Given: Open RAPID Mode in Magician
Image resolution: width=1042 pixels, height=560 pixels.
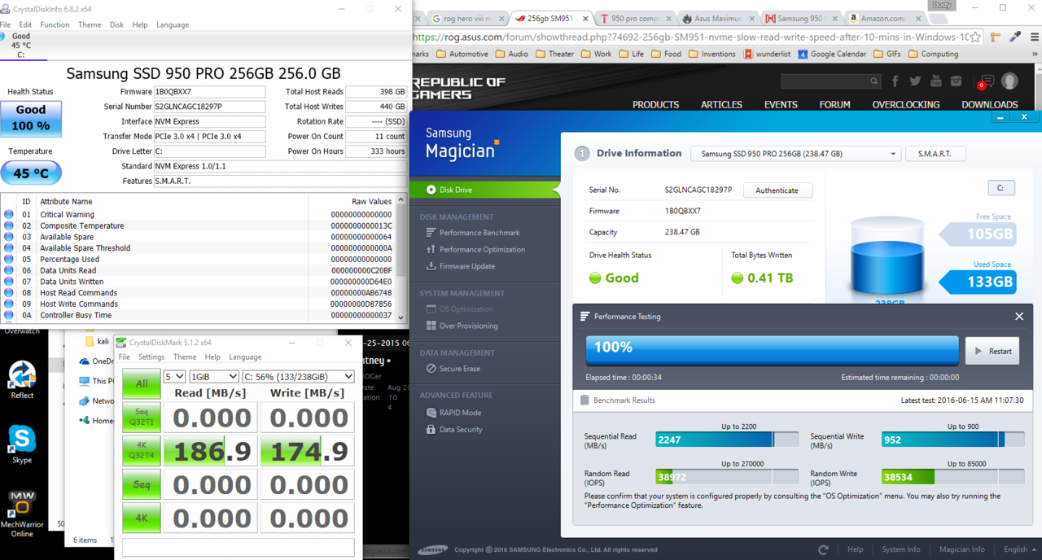Looking at the screenshot, I should coord(454,413).
